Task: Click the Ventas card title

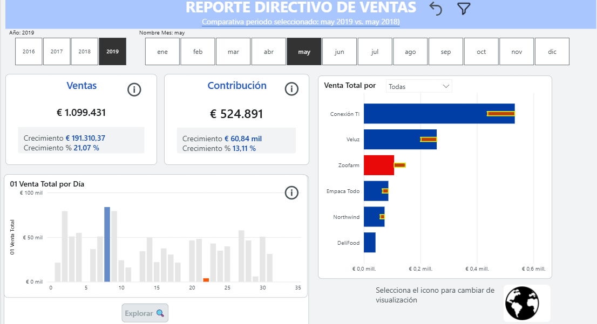Action: click(82, 86)
